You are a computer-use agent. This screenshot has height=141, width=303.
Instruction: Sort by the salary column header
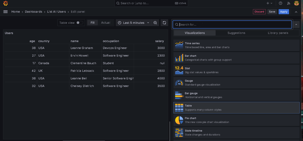click(x=159, y=41)
